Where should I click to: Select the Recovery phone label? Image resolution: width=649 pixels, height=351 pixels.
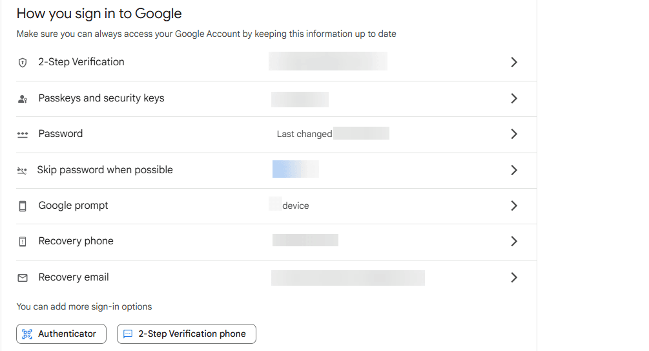click(x=76, y=241)
